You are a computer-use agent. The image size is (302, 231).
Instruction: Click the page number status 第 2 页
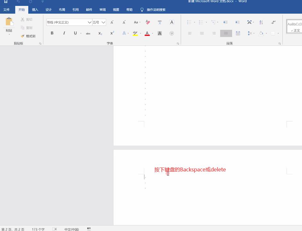(x=13, y=229)
